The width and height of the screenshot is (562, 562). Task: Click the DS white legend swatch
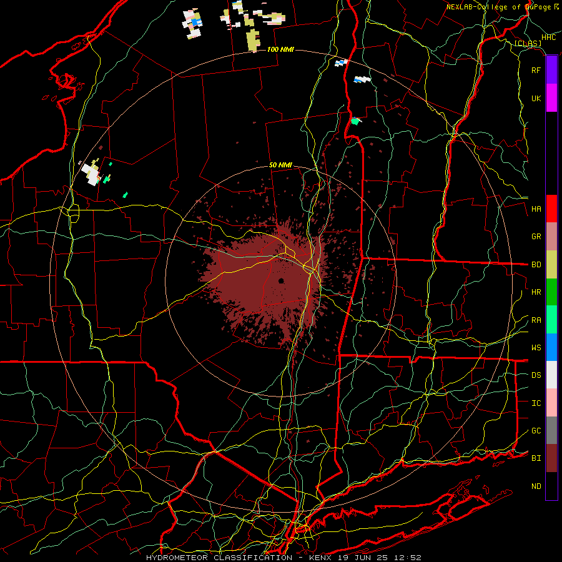click(551, 375)
